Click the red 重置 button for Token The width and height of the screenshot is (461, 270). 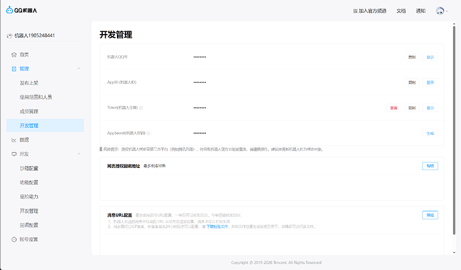tap(394, 108)
